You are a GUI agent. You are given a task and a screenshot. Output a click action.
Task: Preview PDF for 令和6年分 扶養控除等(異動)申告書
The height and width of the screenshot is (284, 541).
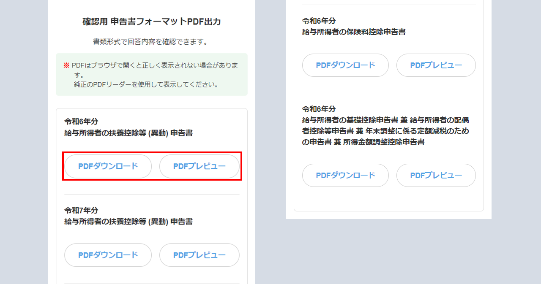tap(199, 166)
